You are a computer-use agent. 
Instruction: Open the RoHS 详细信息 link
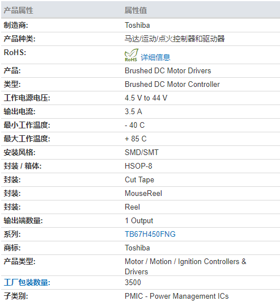(x=155, y=57)
